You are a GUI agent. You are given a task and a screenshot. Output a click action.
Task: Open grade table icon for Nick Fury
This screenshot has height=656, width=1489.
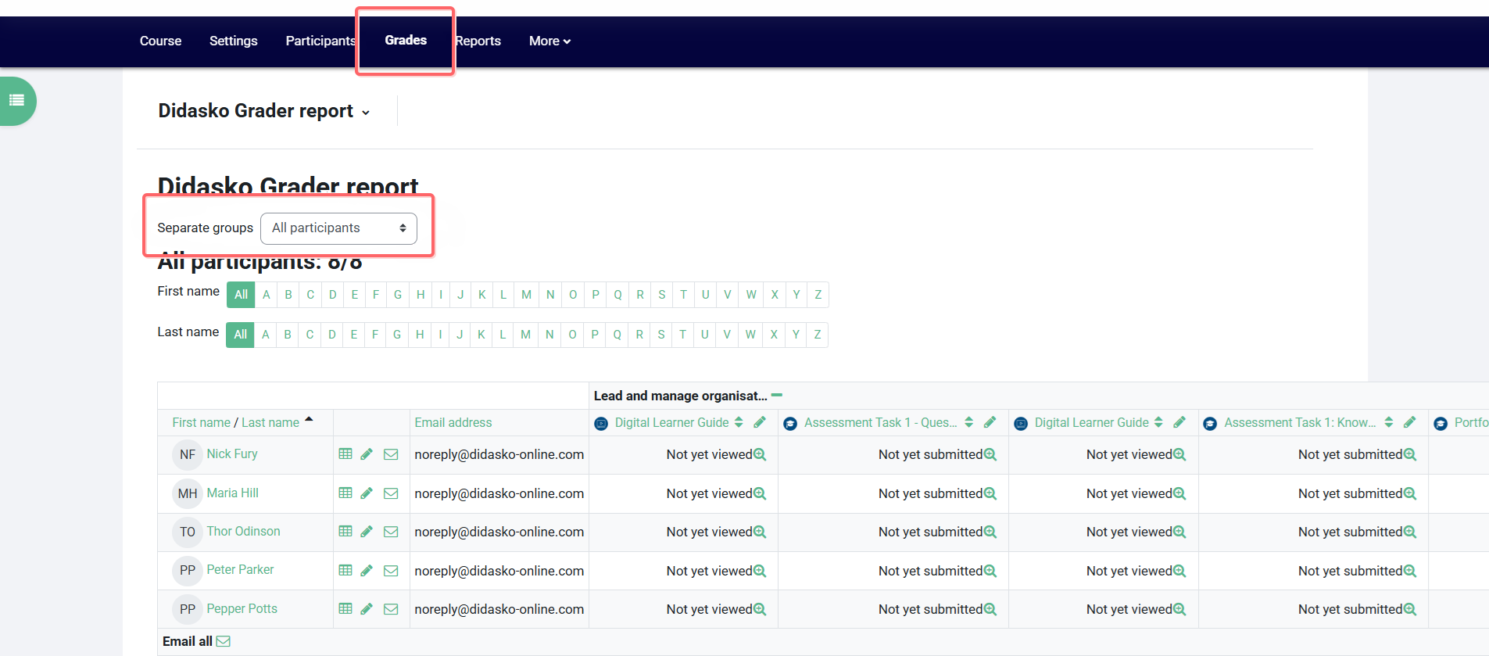click(x=345, y=454)
